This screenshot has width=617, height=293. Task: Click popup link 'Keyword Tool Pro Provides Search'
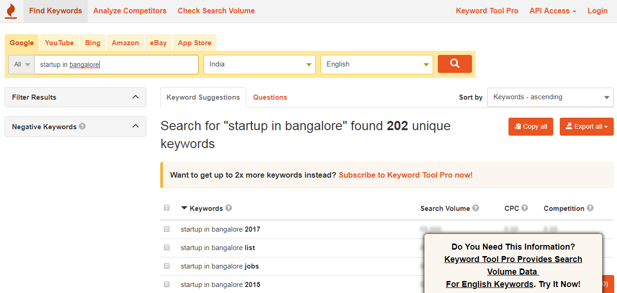click(x=513, y=259)
